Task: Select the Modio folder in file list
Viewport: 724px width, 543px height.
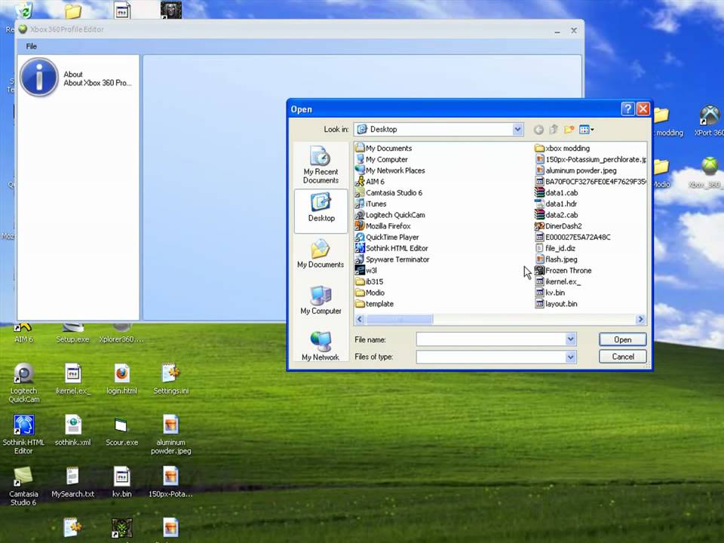Action: (x=370, y=293)
